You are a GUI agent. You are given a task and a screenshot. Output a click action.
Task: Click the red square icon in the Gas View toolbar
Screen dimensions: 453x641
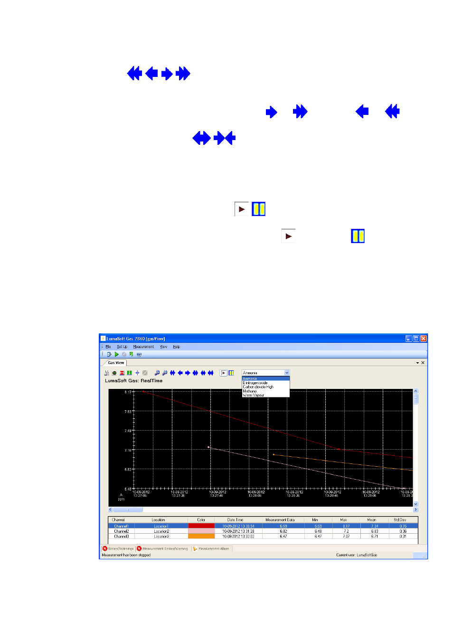(x=122, y=373)
